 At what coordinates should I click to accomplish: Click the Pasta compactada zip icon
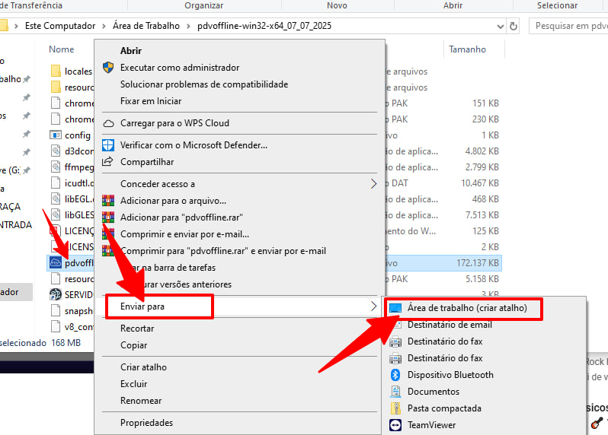(x=395, y=408)
